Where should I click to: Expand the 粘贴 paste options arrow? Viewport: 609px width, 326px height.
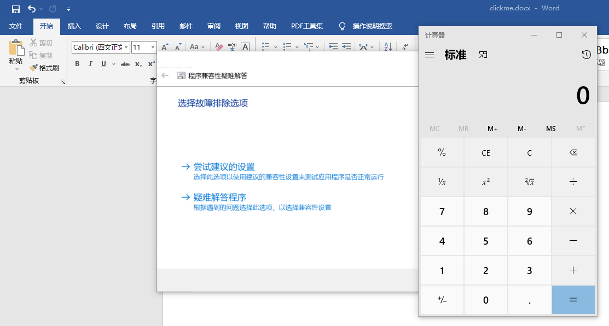click(16, 69)
